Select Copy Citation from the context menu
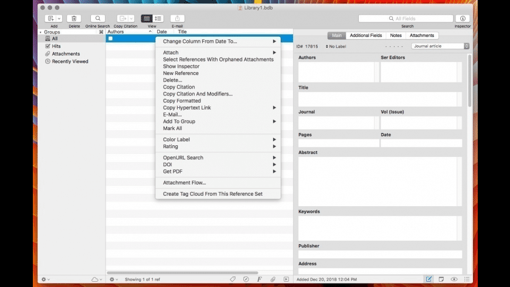 pos(179,87)
